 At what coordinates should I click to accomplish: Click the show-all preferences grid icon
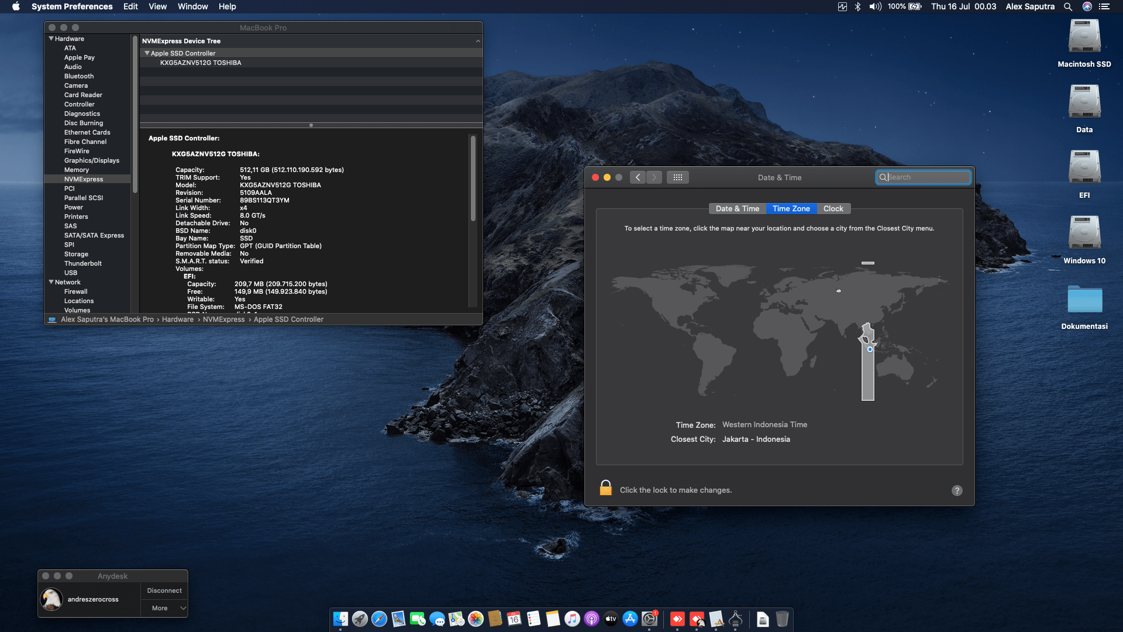click(x=678, y=177)
